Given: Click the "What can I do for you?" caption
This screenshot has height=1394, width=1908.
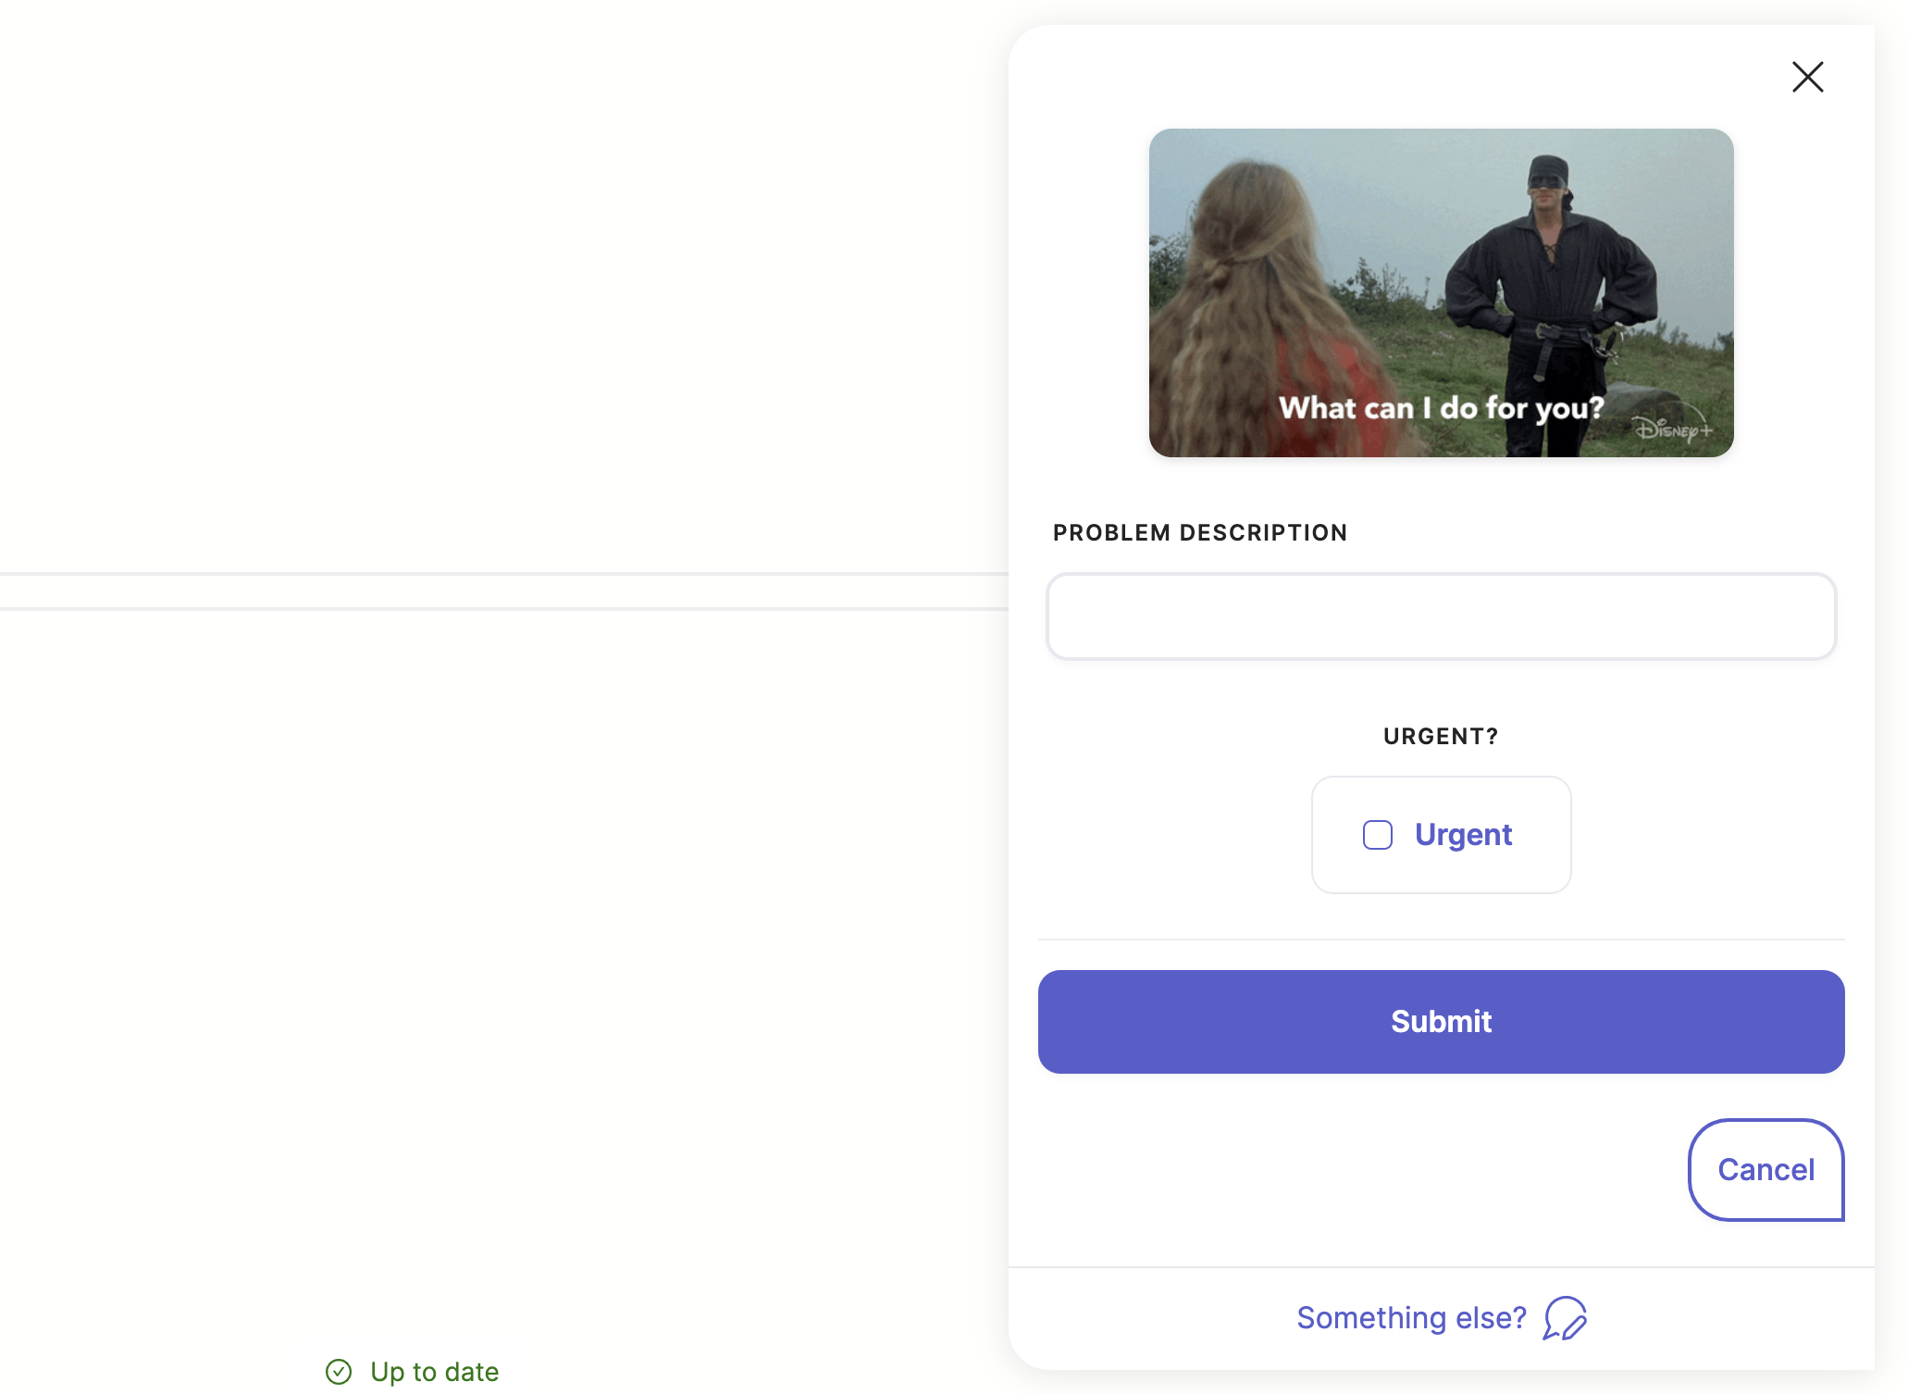Looking at the screenshot, I should click(1440, 408).
